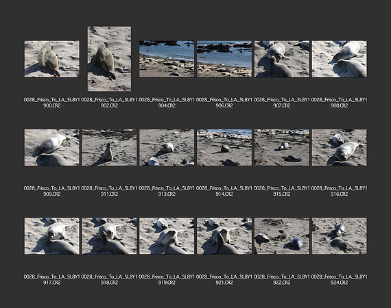
Task: Click the filename text ending in 900.CR2
Action: [52, 103]
